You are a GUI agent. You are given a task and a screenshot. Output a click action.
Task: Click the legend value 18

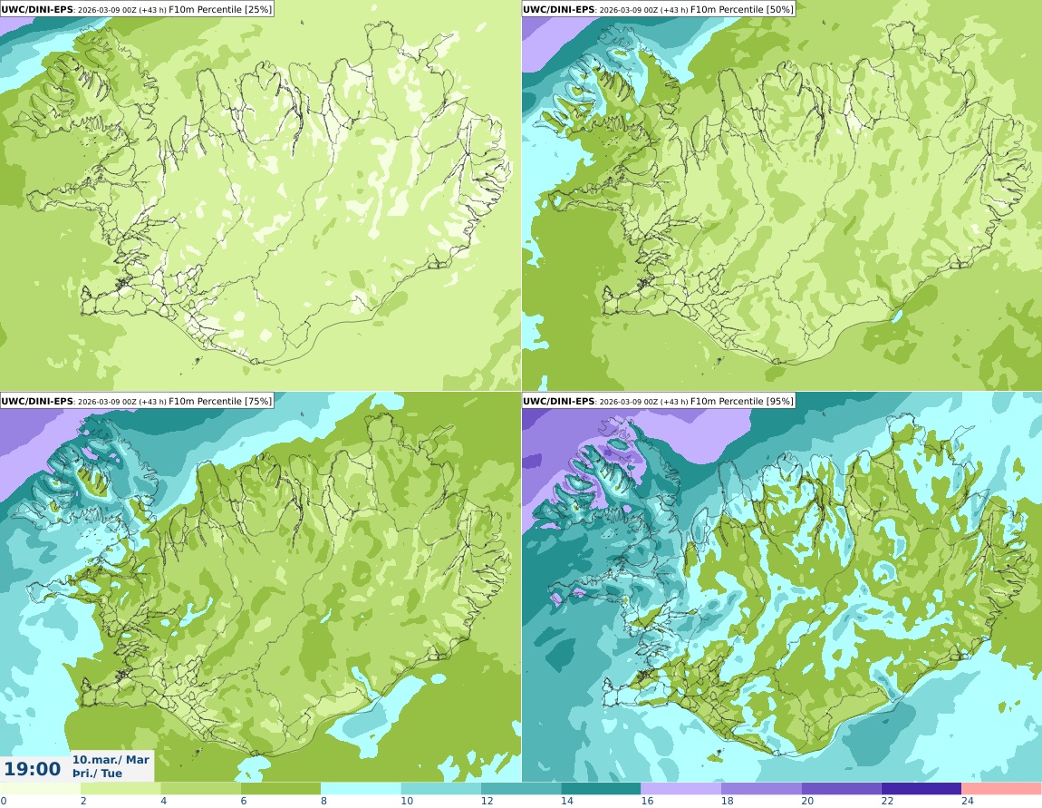727,801
